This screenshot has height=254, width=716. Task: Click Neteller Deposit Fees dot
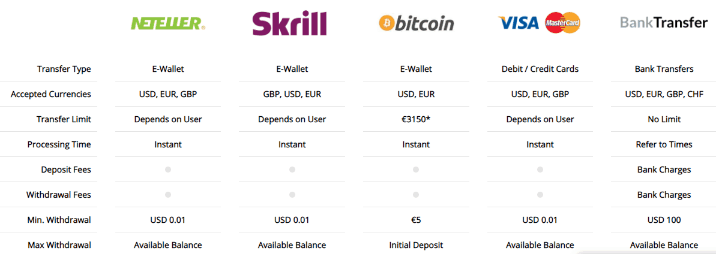coord(167,170)
